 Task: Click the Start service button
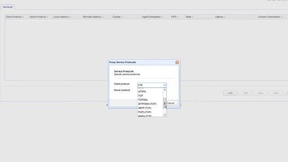(x=261, y=93)
